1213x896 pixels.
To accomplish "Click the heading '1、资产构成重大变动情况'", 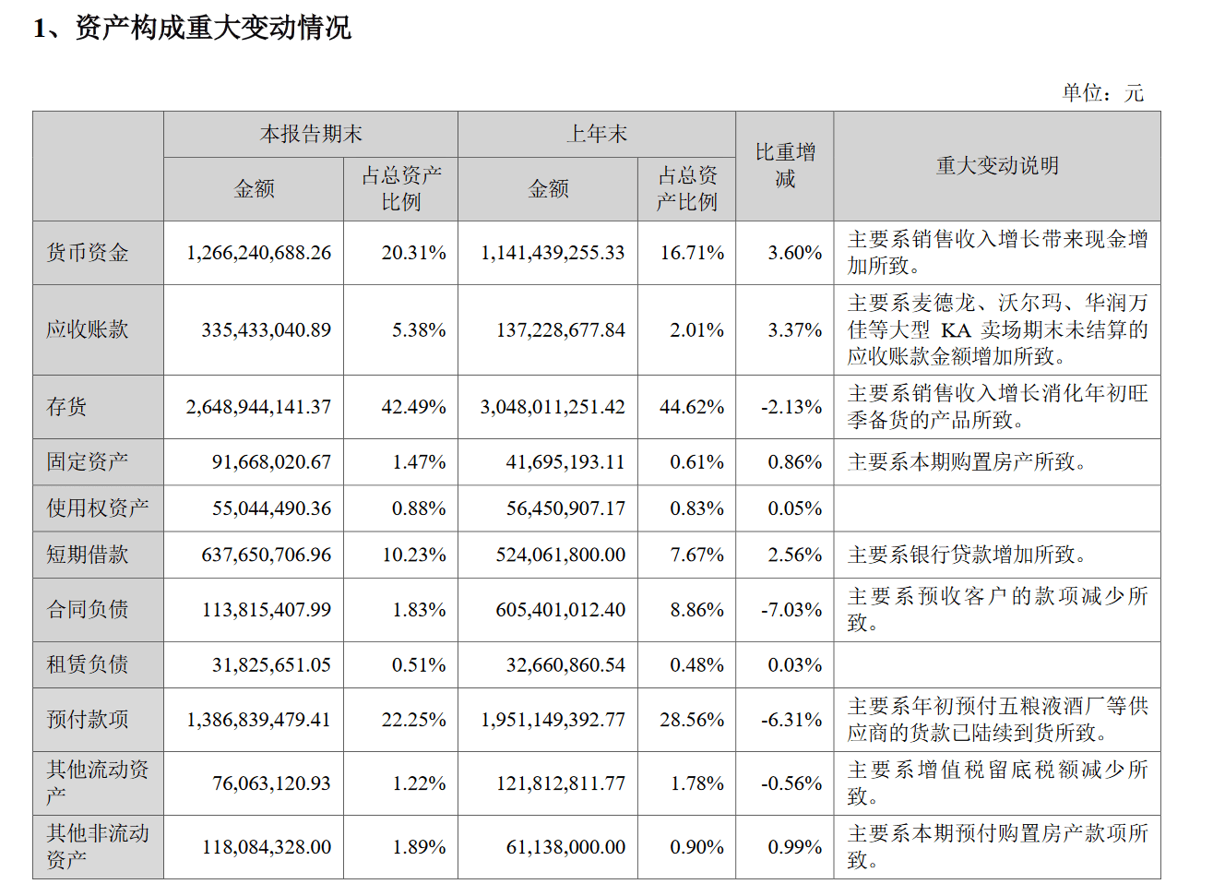I will [x=192, y=28].
